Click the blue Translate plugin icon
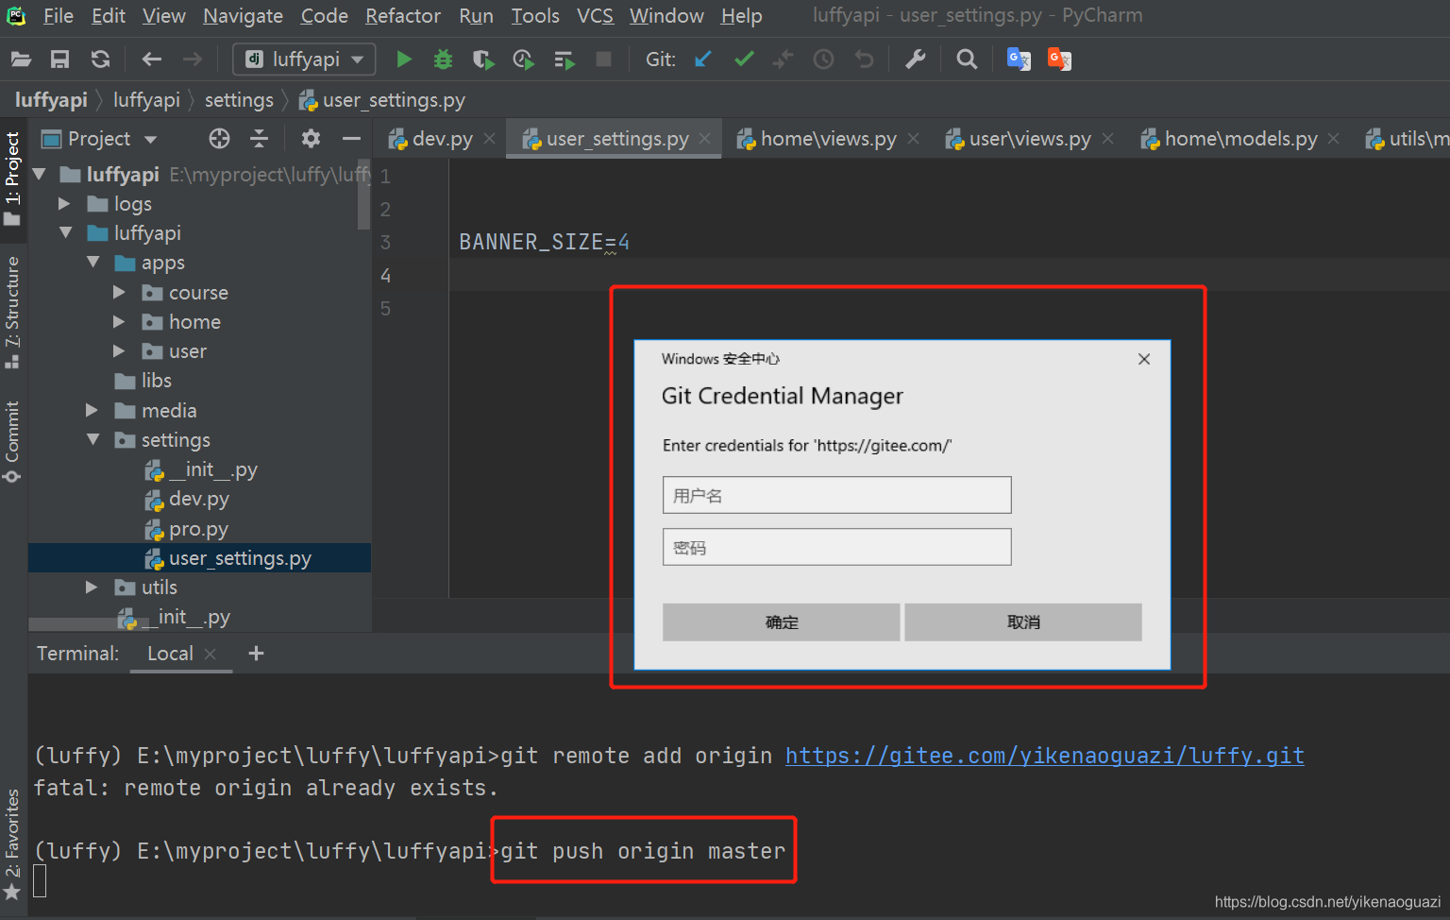Screen dimensions: 1450x920 point(1019,60)
